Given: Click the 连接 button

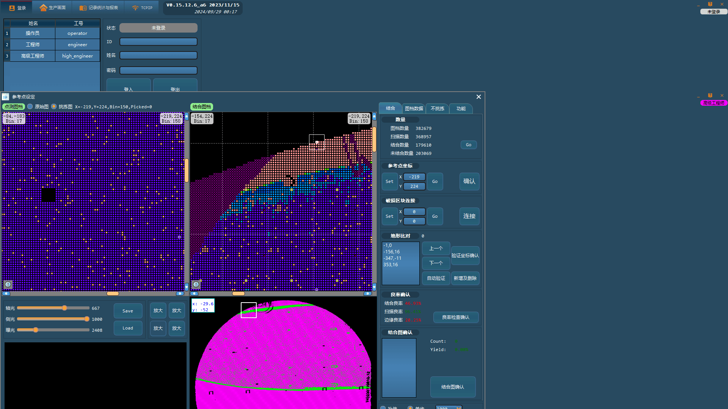Looking at the screenshot, I should [x=469, y=216].
